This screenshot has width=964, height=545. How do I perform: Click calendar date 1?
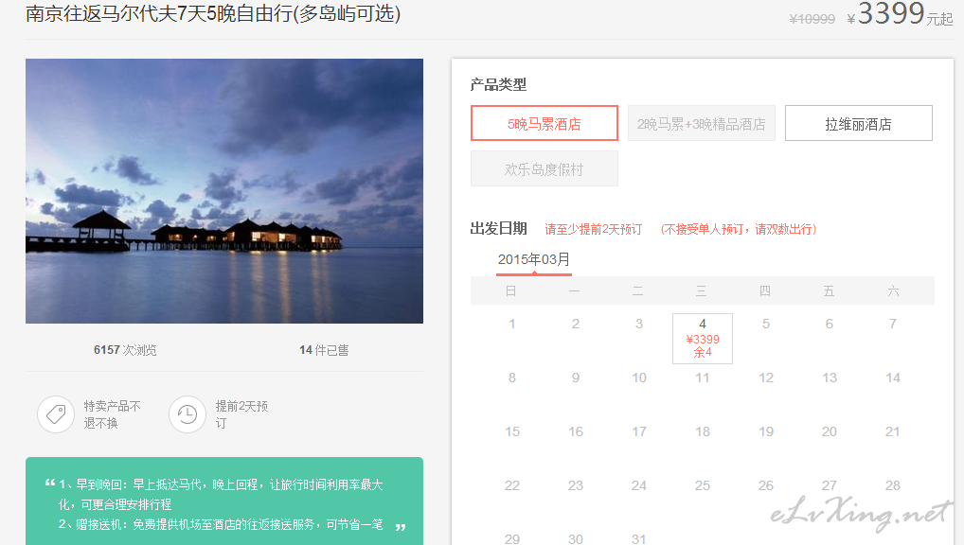[x=512, y=324]
